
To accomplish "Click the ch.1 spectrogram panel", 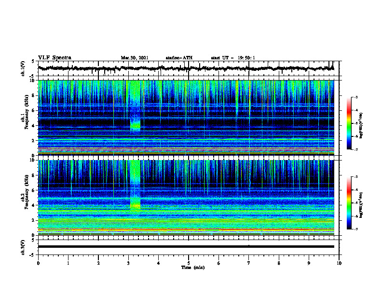I will point(186,118).
